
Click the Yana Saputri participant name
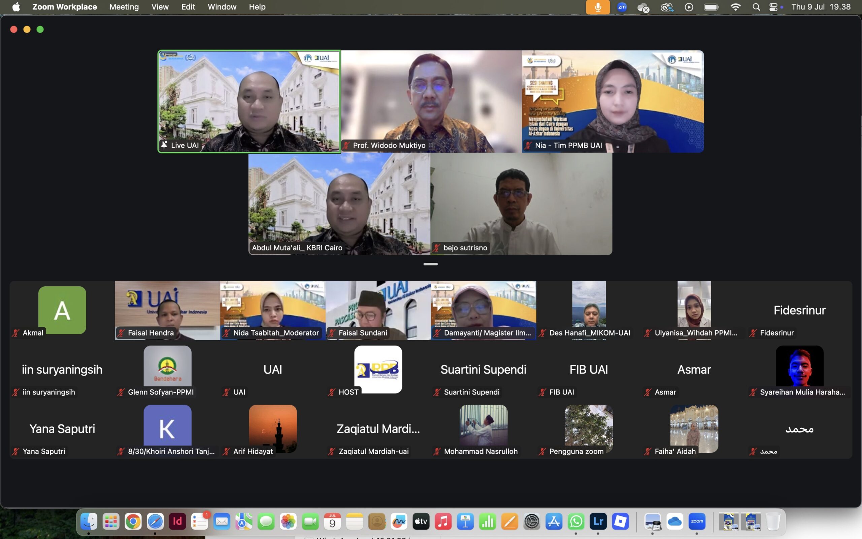point(62,429)
